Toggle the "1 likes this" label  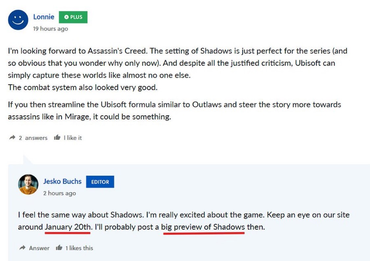pos(79,248)
